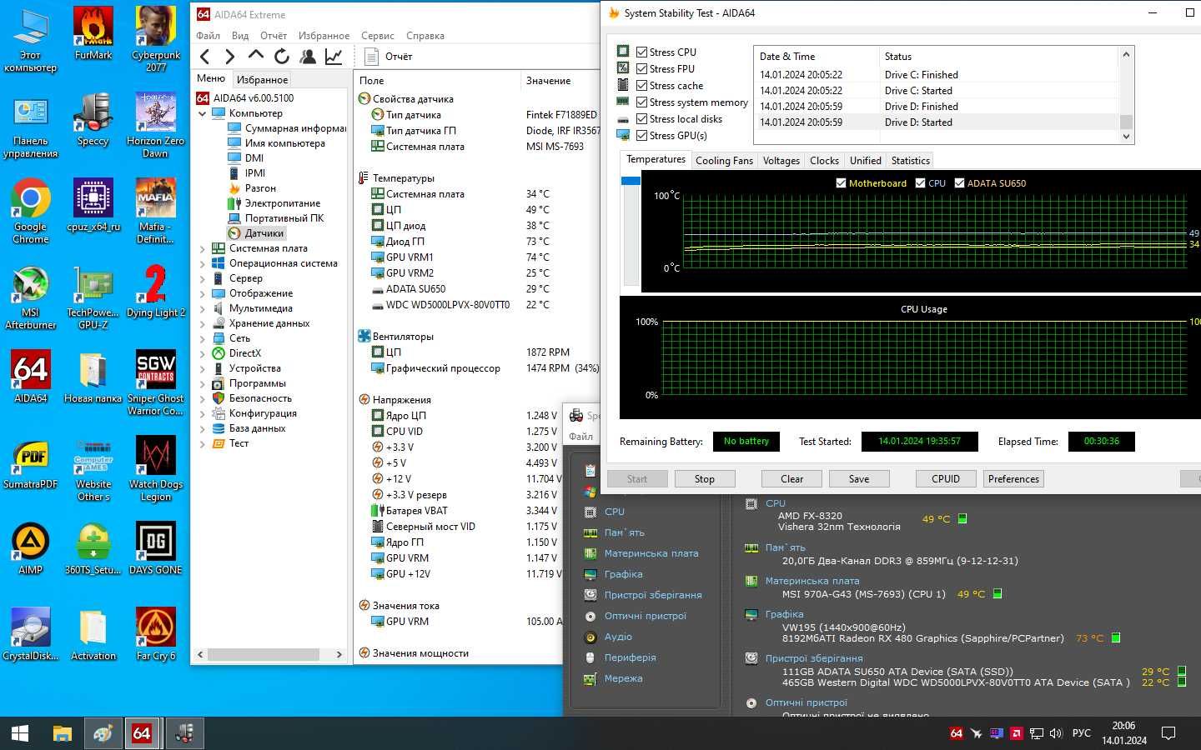The width and height of the screenshot is (1201, 750).
Task: Open Cyberpunk 2077 desktop shortcut
Action: 156,39
